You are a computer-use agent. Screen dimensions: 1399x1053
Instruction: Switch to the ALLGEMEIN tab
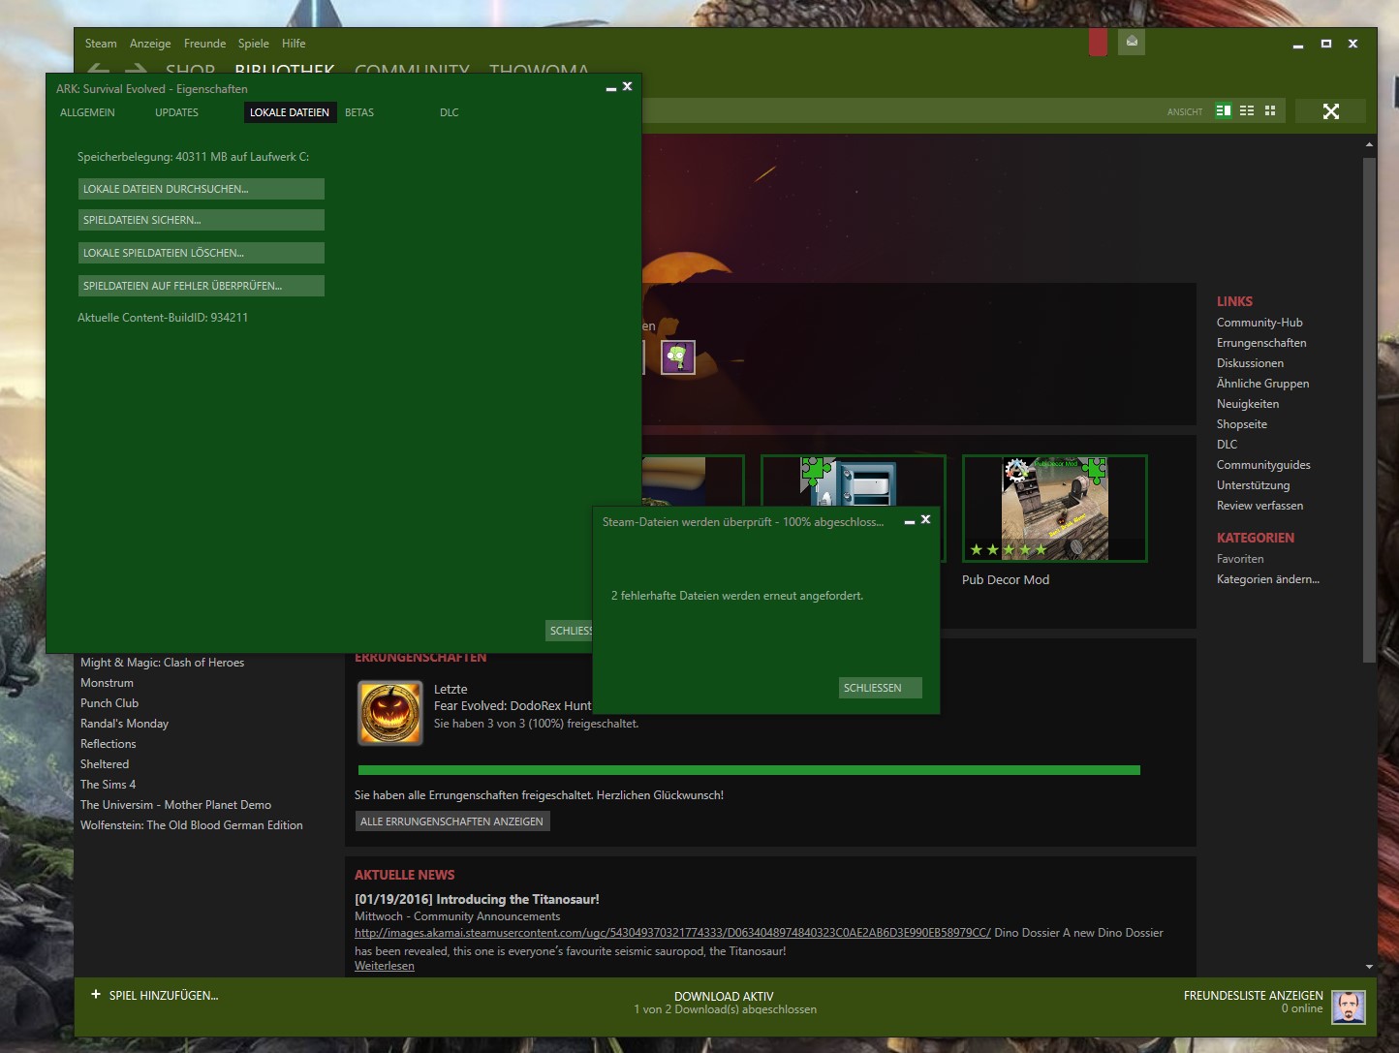(87, 112)
